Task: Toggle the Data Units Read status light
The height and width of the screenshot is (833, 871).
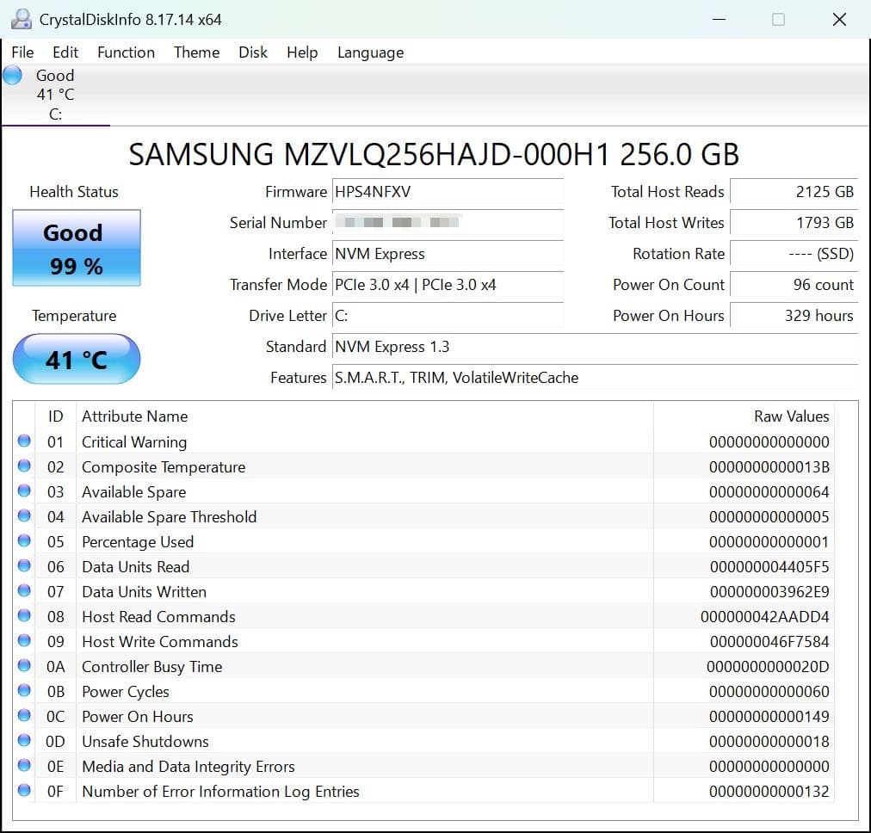Action: point(24,566)
